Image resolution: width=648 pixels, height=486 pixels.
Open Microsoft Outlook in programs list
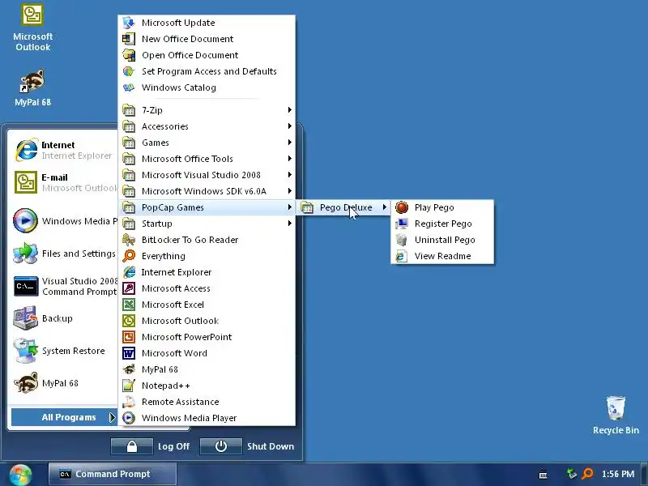pyautogui.click(x=207, y=321)
